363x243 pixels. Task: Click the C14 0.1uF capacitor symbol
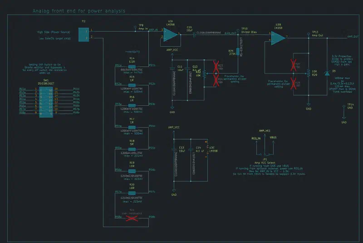(191, 149)
